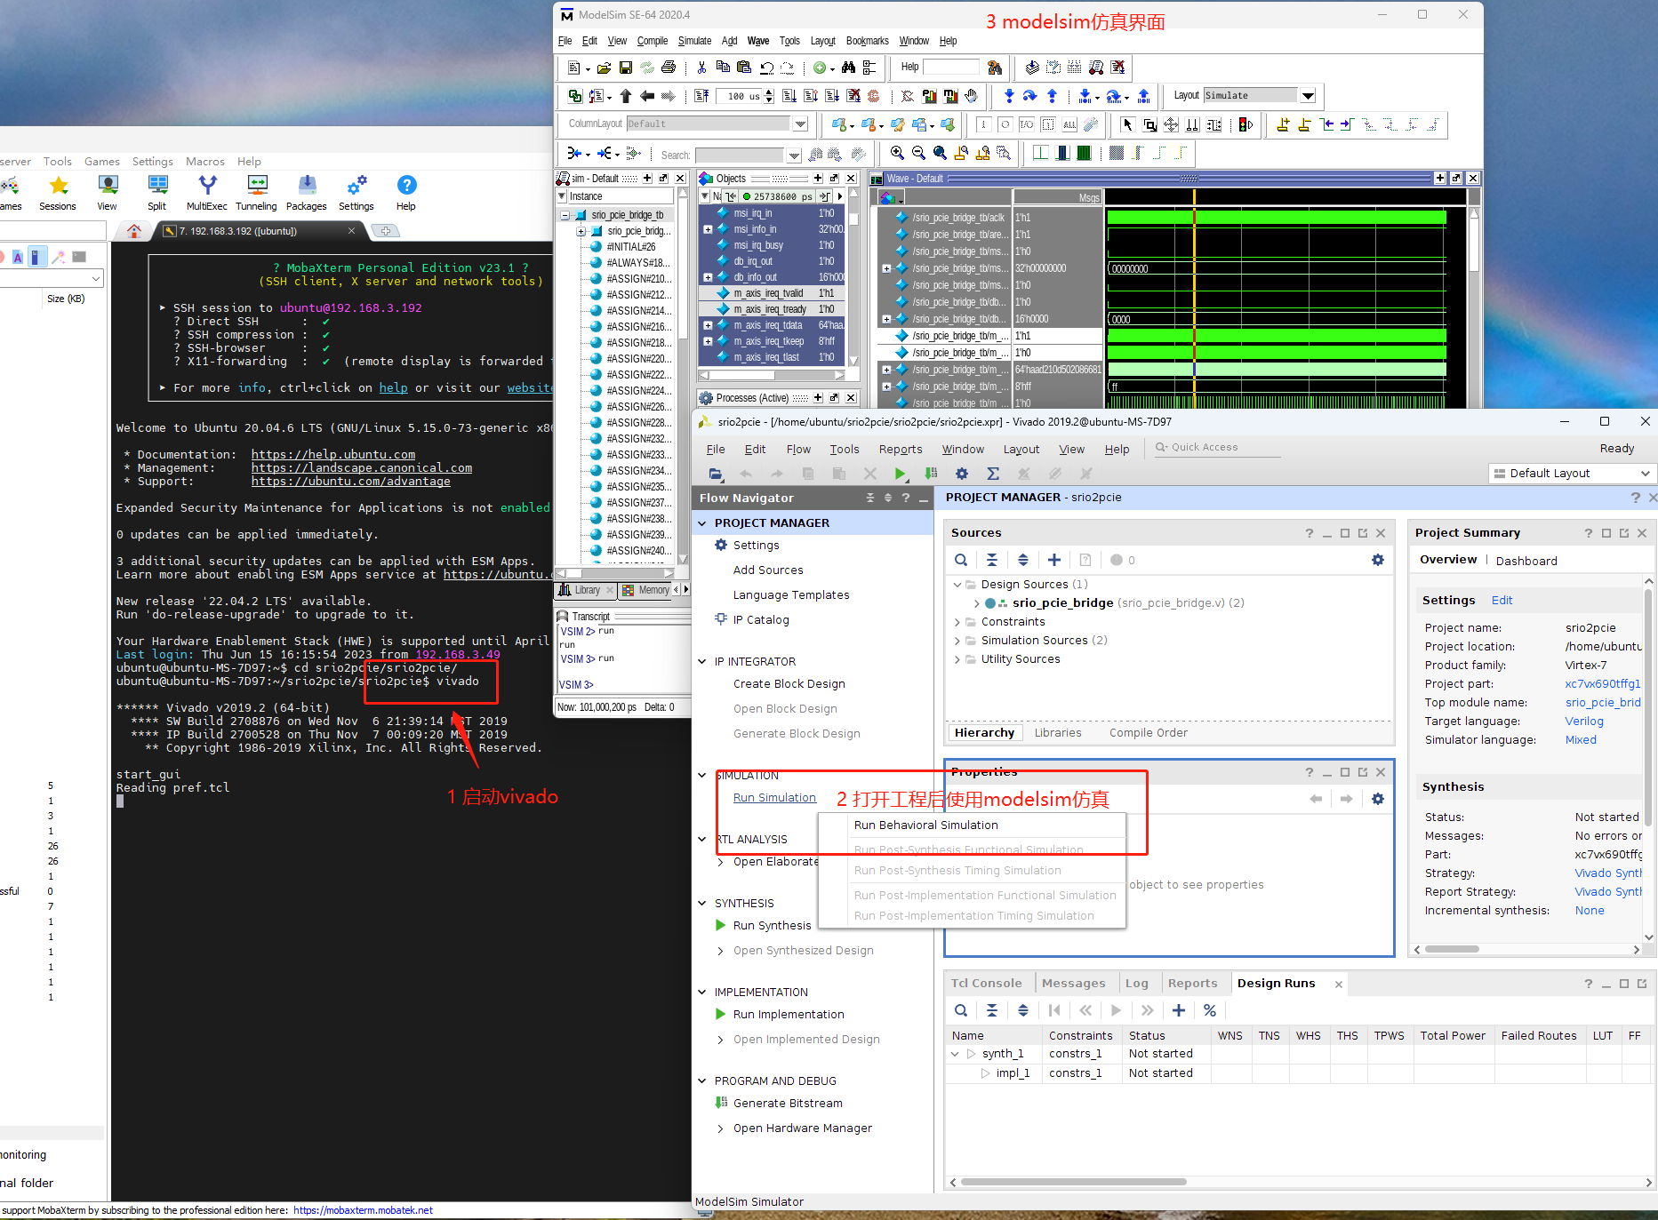Collapse IP INTEGRATOR section
Screen dimensions: 1658x1220
coord(702,662)
